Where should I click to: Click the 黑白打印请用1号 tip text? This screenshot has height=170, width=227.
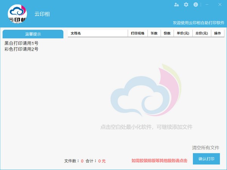point(21,43)
